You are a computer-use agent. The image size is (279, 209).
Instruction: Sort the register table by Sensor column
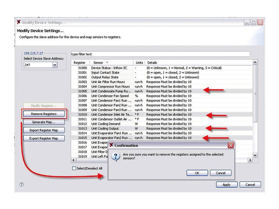pos(98,63)
